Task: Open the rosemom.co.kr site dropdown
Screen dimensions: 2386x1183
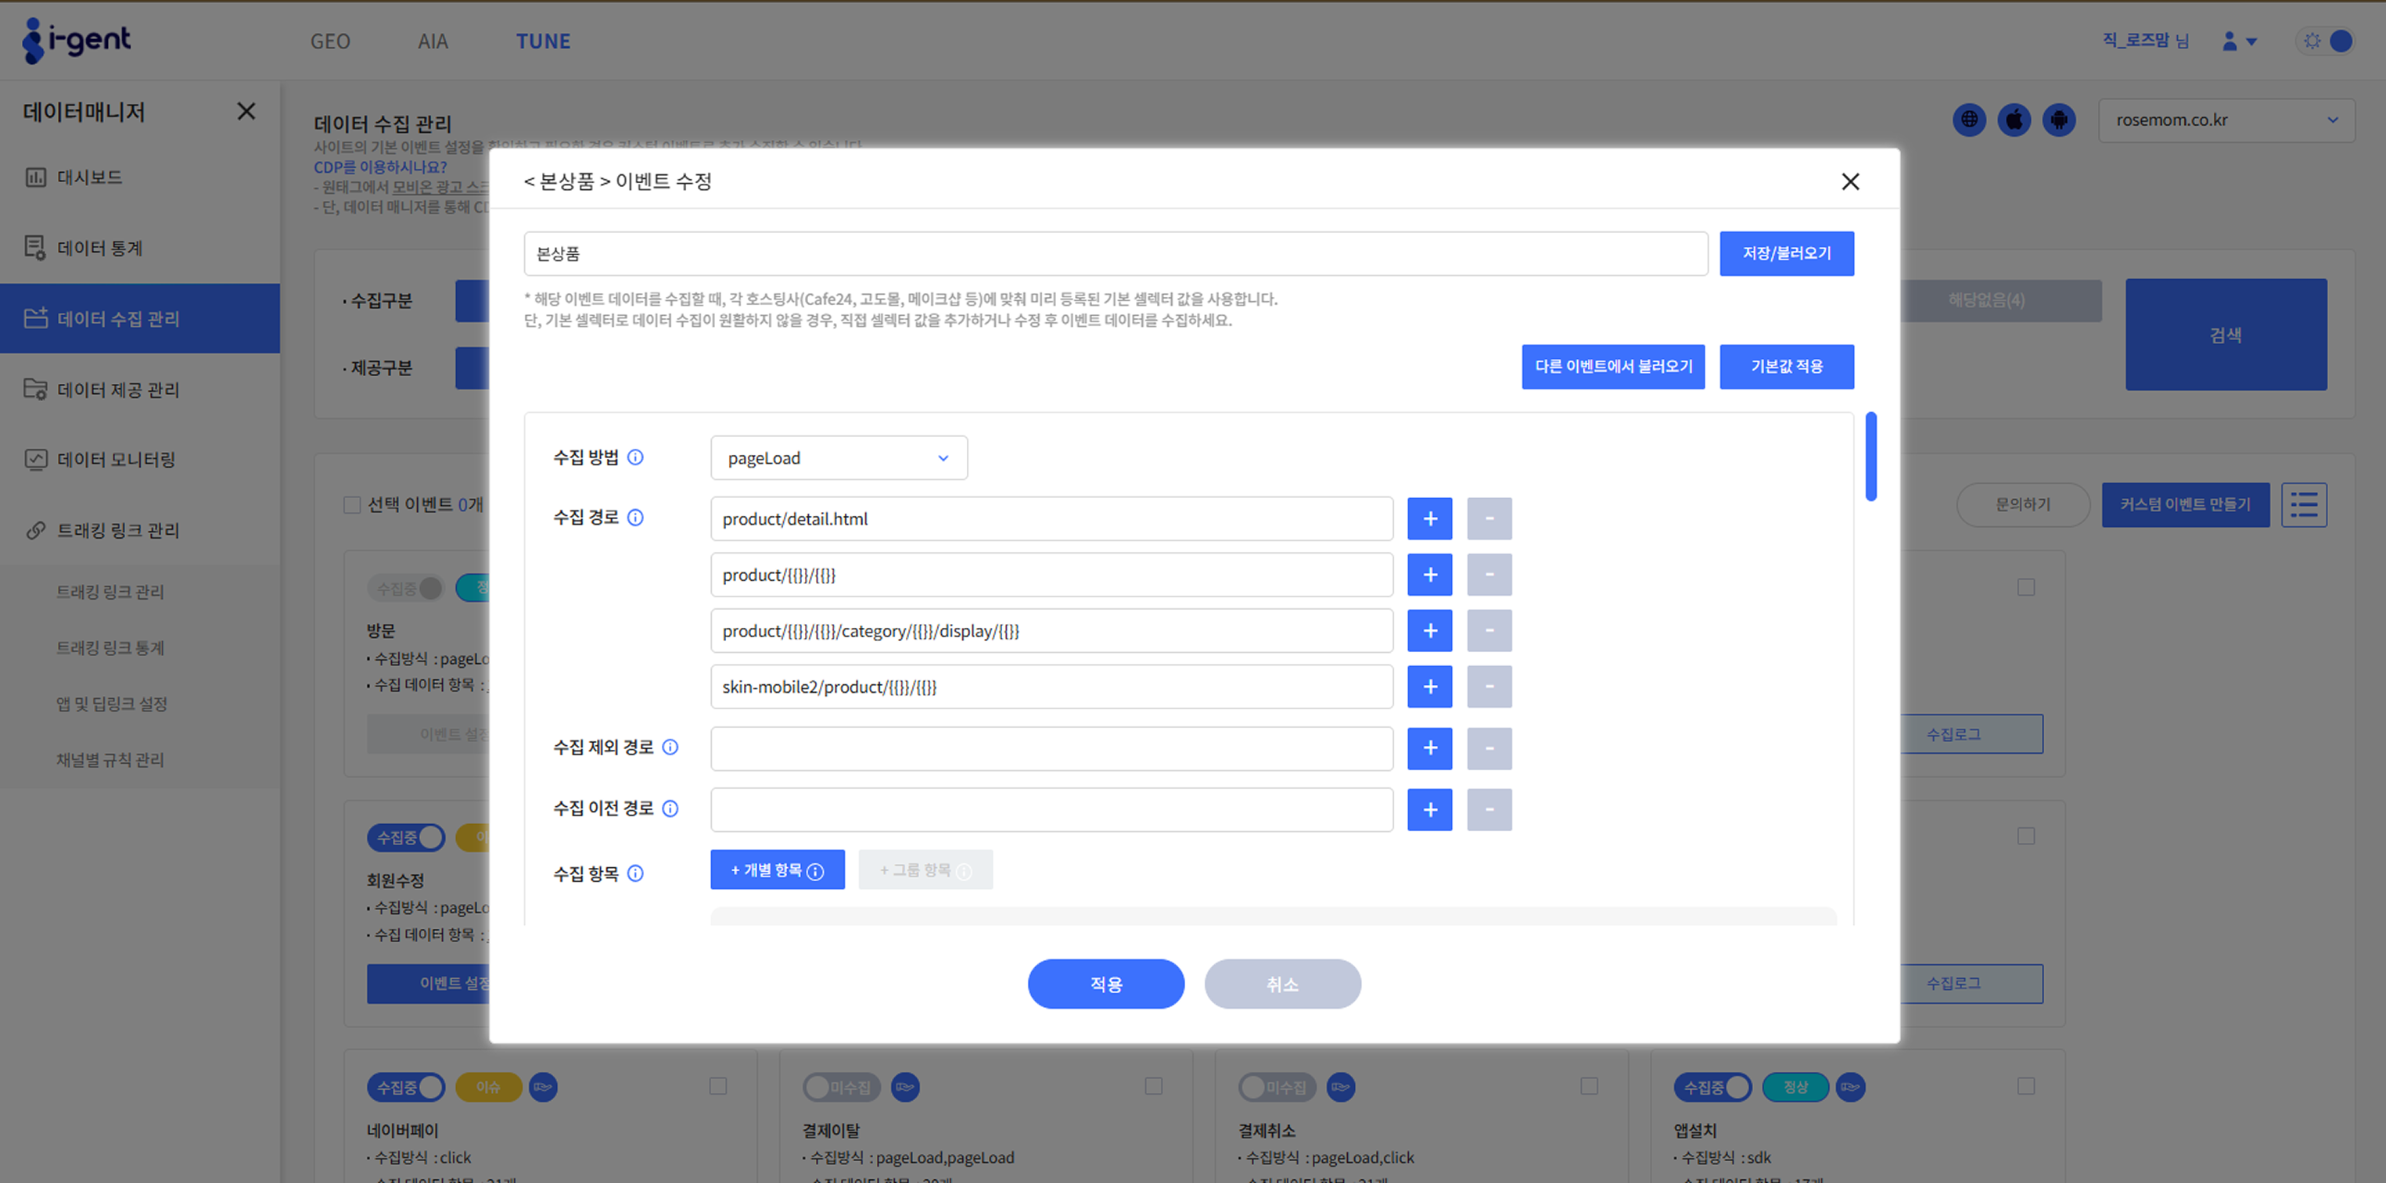Action: (x=2226, y=120)
